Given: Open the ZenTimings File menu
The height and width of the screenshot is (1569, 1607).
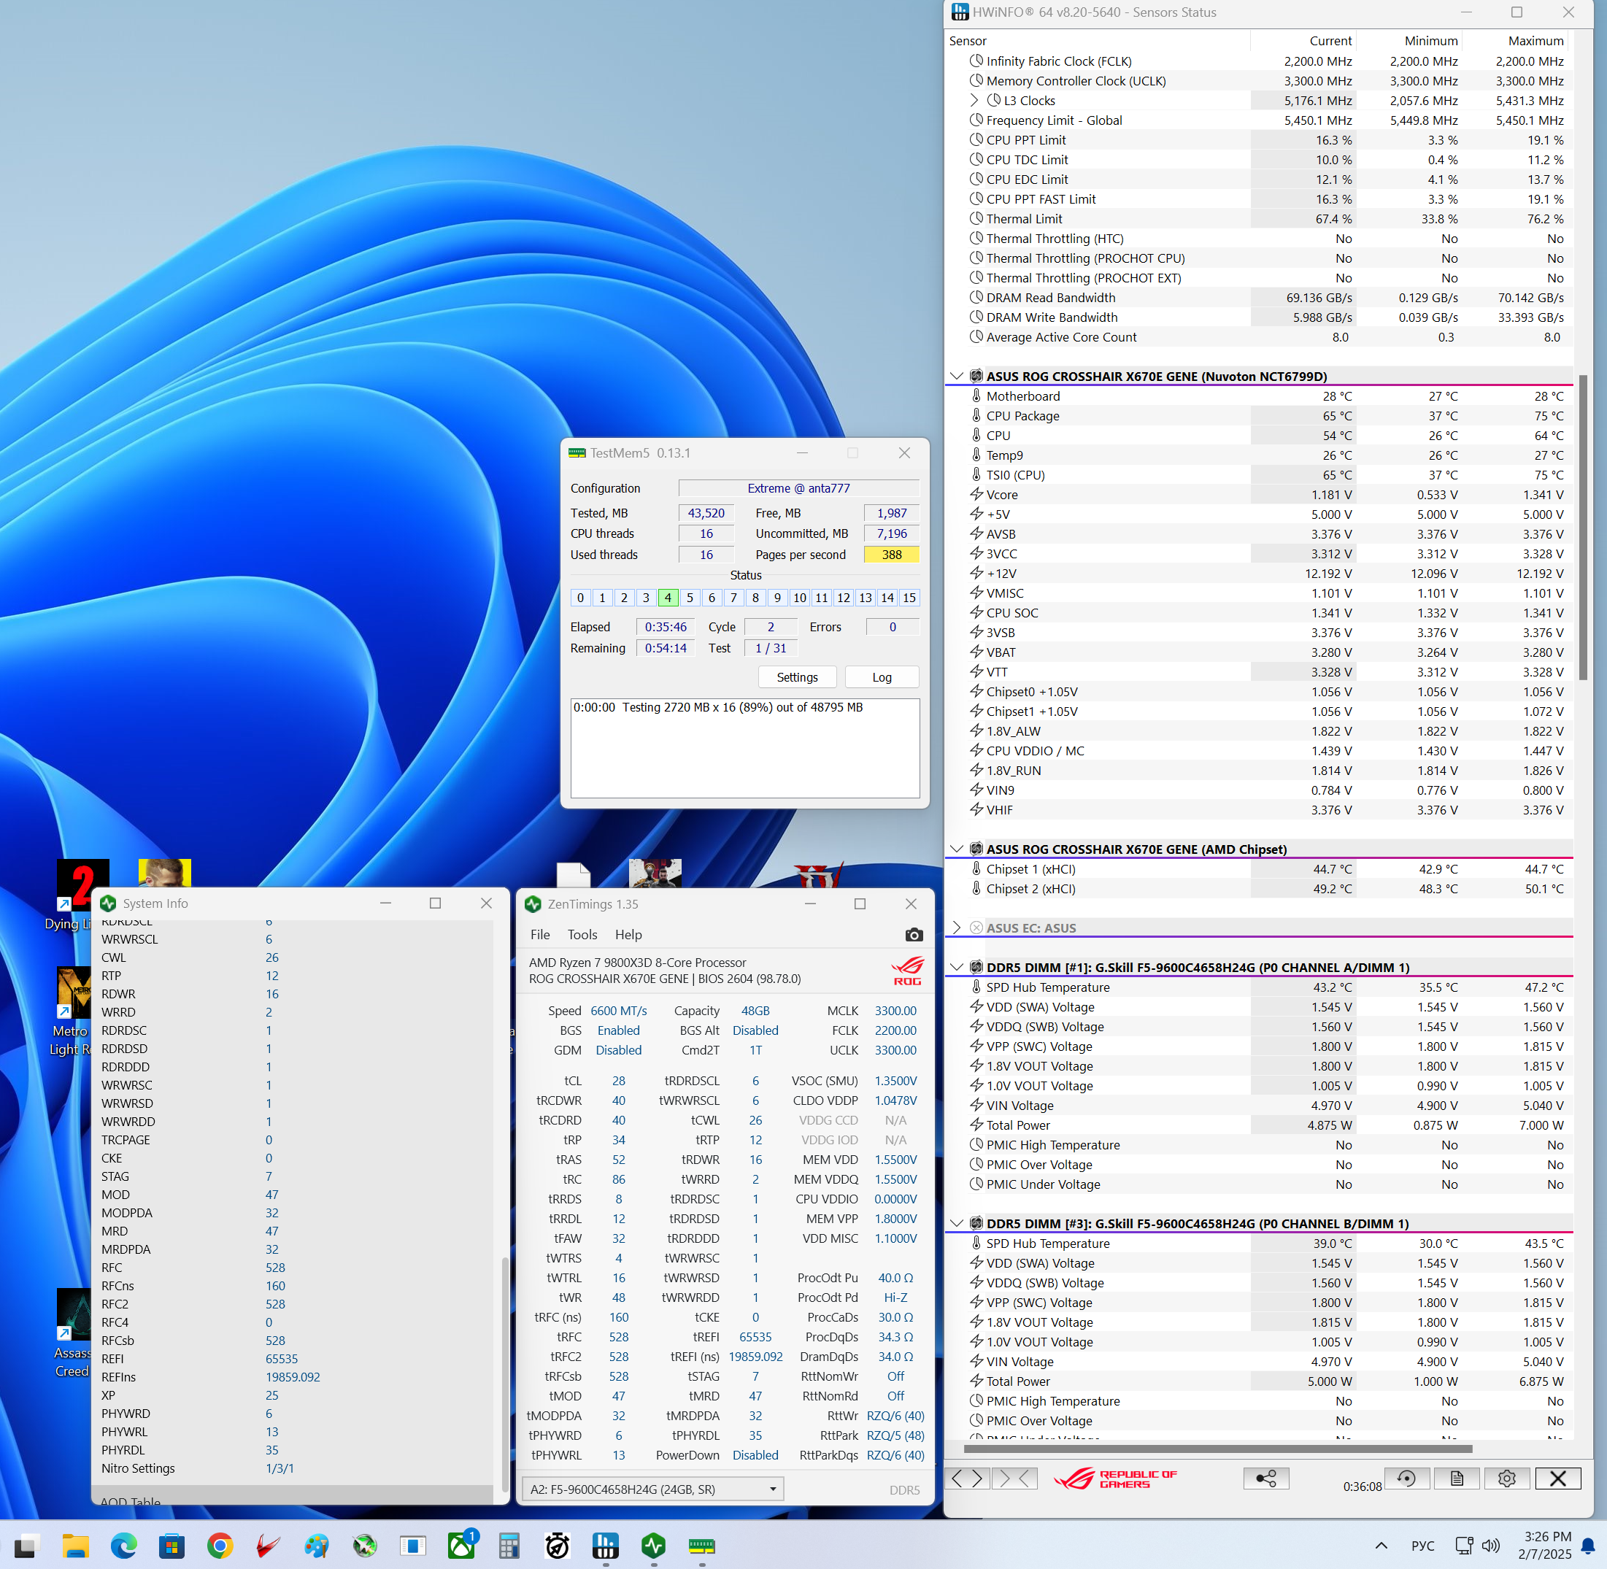Looking at the screenshot, I should click(540, 935).
